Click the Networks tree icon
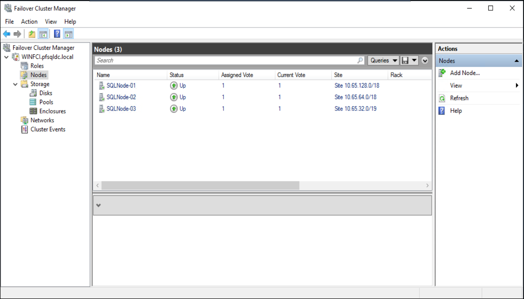 (x=24, y=120)
